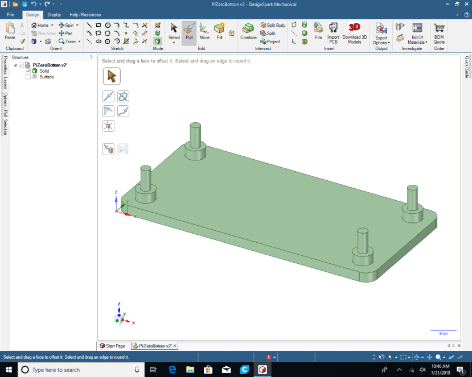The height and width of the screenshot is (377, 472).
Task: Click the large Select arrow in viewport toolbar
Action: 112,76
